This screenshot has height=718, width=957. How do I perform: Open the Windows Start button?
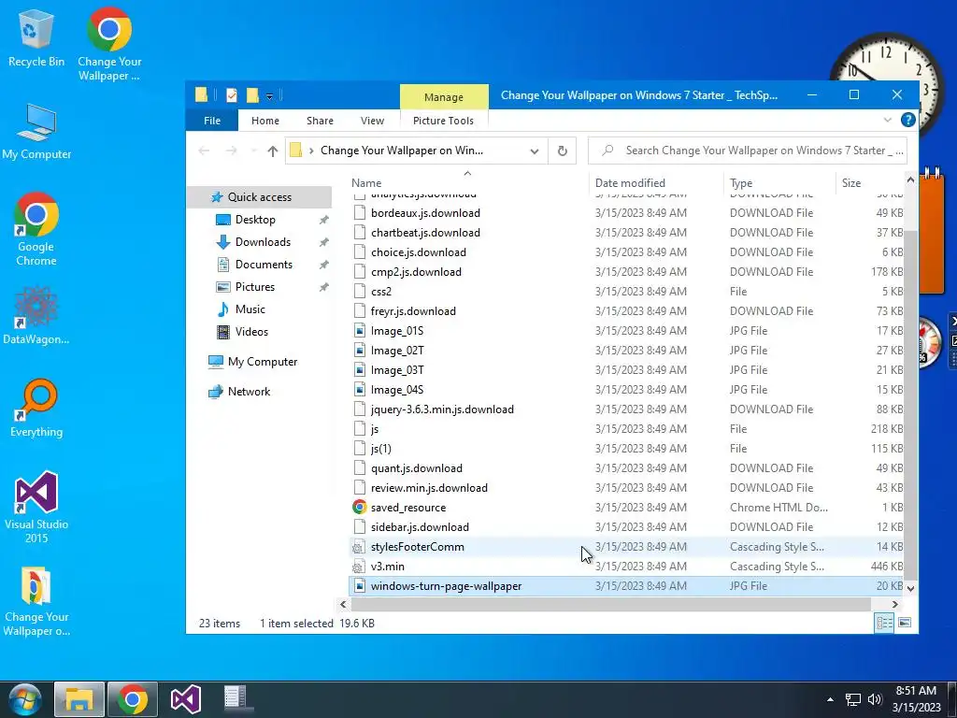click(24, 699)
